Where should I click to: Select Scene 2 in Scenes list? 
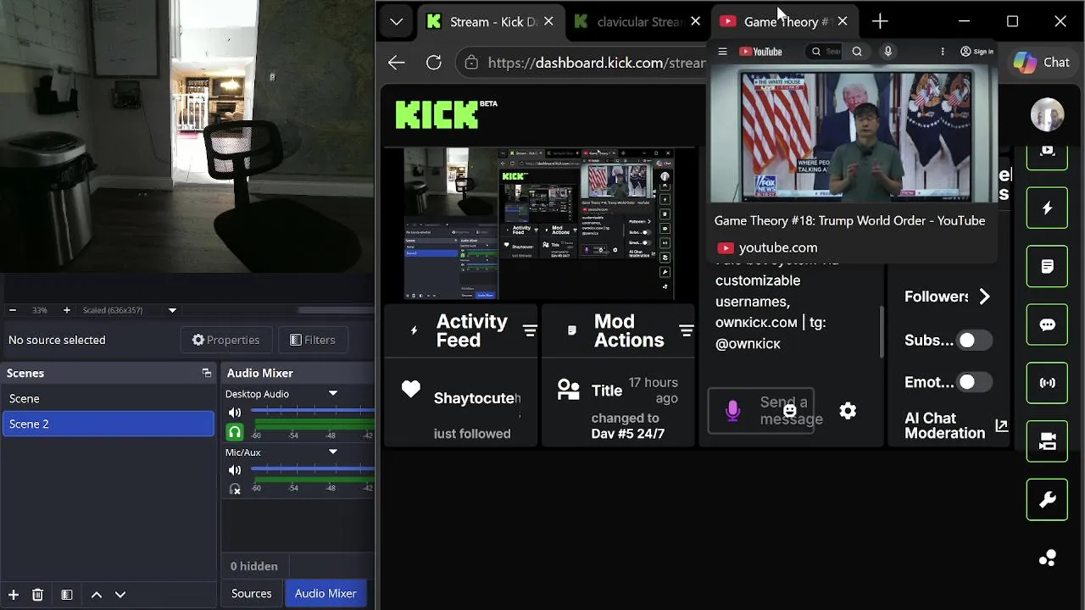[x=108, y=424]
